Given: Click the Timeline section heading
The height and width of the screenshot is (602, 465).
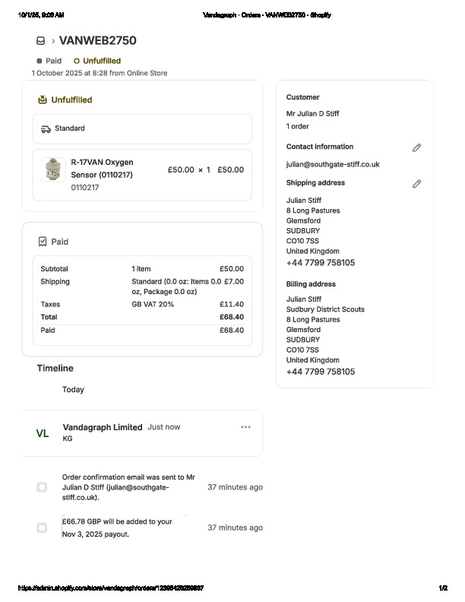Looking at the screenshot, I should 55,368.
